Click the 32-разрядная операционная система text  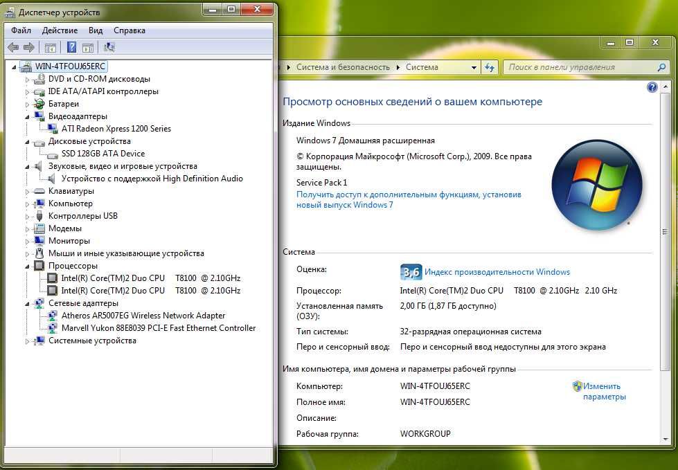[470, 332]
